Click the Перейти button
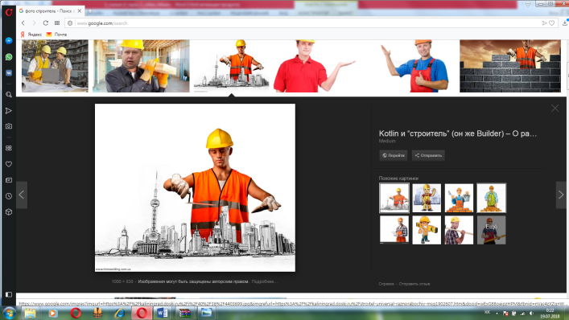Screen dimensions: 569x320 394,155
